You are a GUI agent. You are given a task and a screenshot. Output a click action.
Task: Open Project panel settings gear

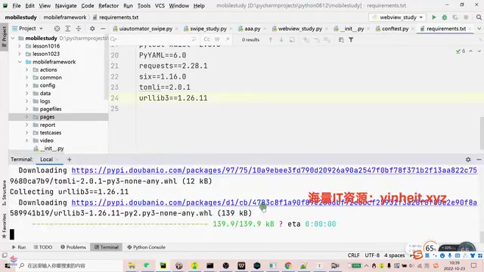coord(92,29)
